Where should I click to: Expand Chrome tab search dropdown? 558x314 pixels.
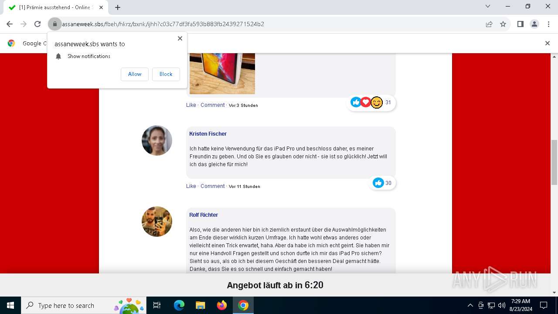click(x=488, y=6)
